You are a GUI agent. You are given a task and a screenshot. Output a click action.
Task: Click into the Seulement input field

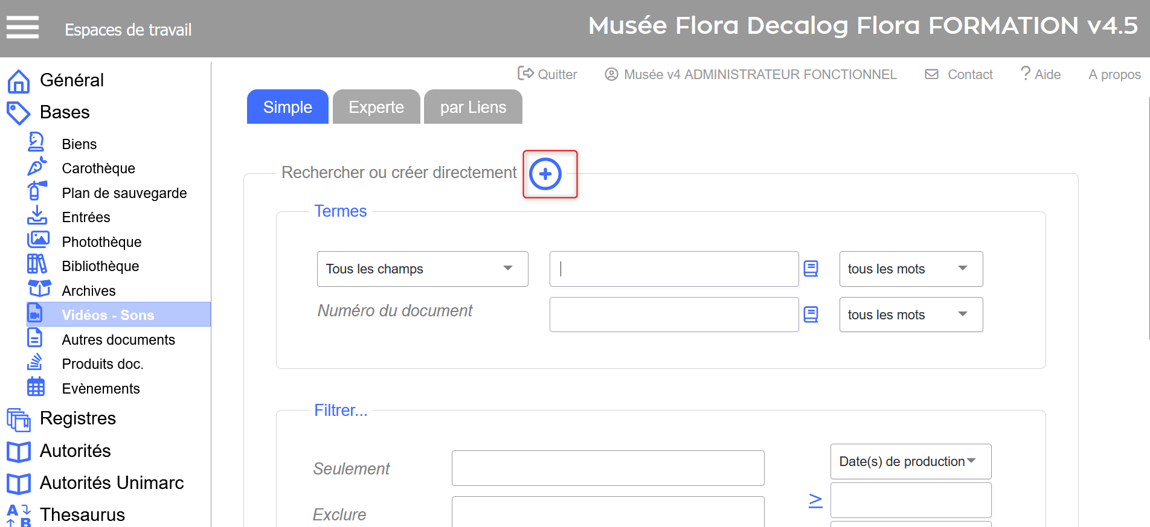pyautogui.click(x=608, y=468)
